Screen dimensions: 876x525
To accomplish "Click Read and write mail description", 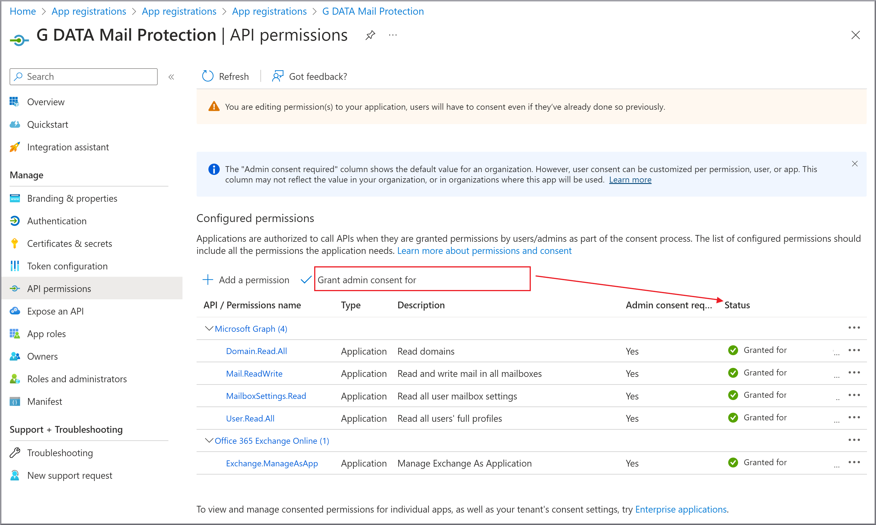I will pyautogui.click(x=469, y=374).
